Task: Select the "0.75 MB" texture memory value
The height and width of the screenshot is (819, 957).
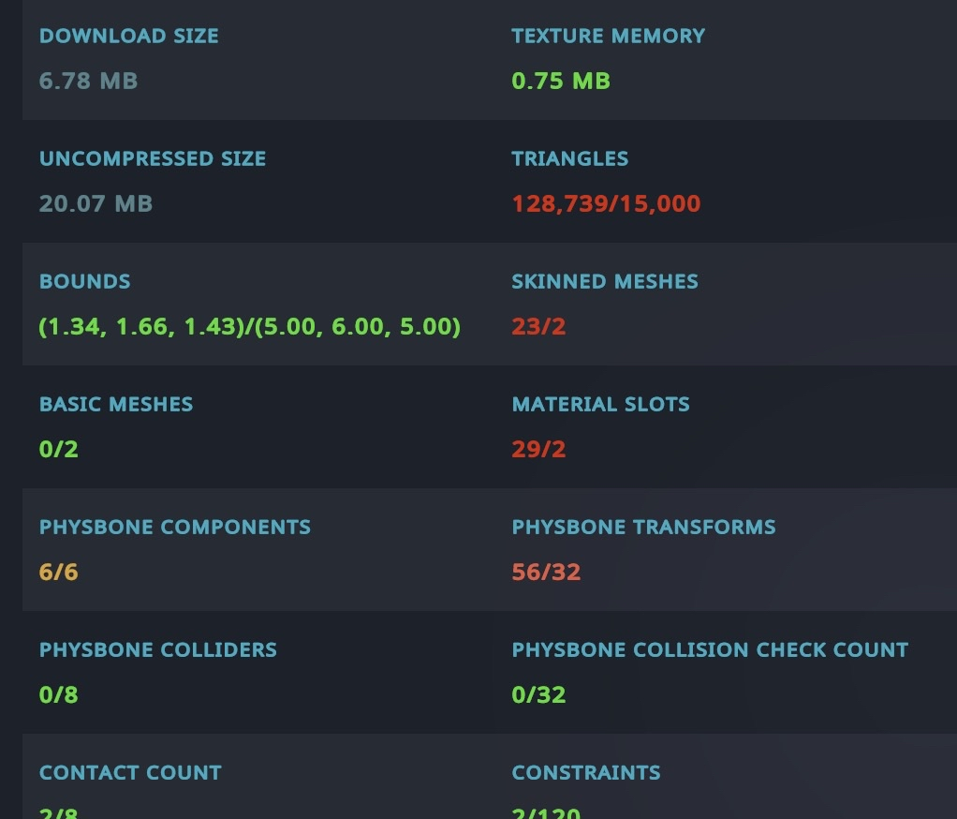Action: coord(561,82)
